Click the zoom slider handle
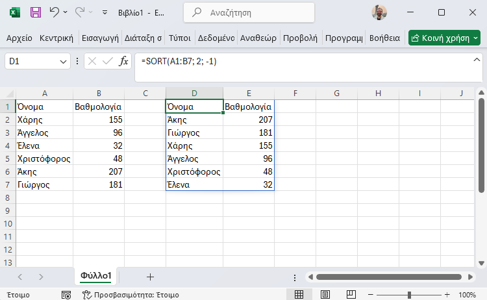This screenshot has width=487, height=300. (x=409, y=295)
